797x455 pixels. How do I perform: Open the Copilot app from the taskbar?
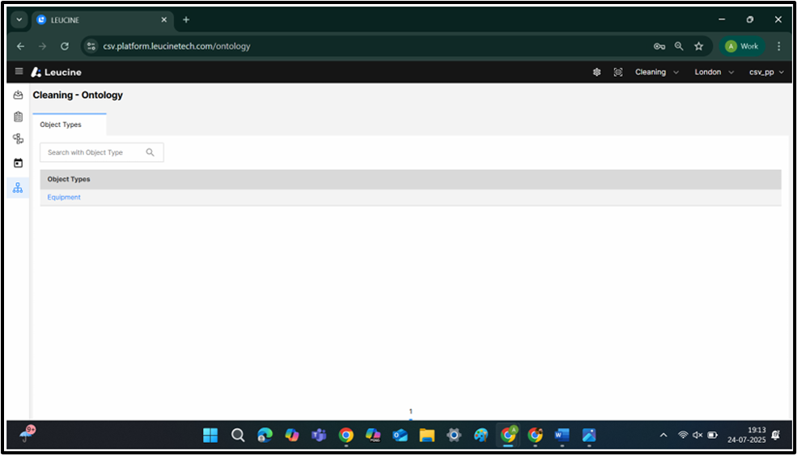click(292, 436)
